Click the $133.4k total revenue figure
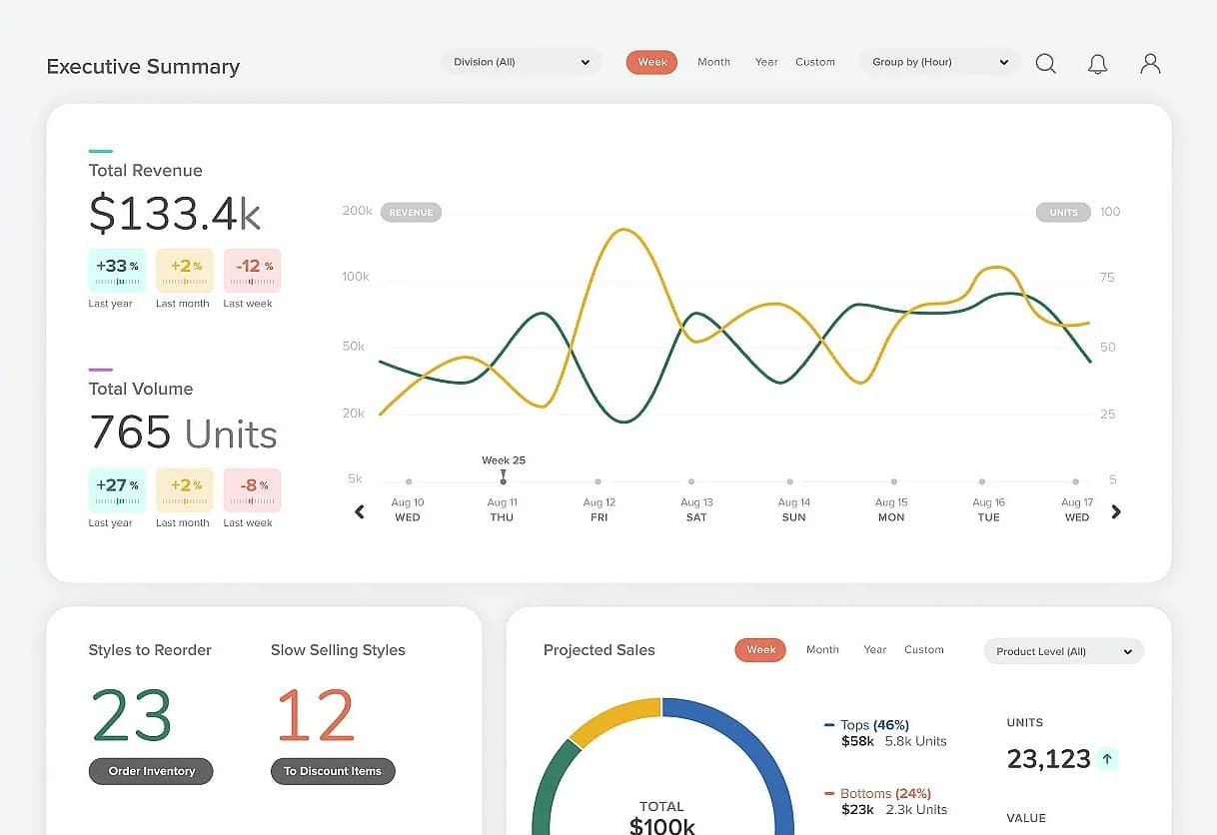Screen dimensions: 1217x835 [175, 214]
